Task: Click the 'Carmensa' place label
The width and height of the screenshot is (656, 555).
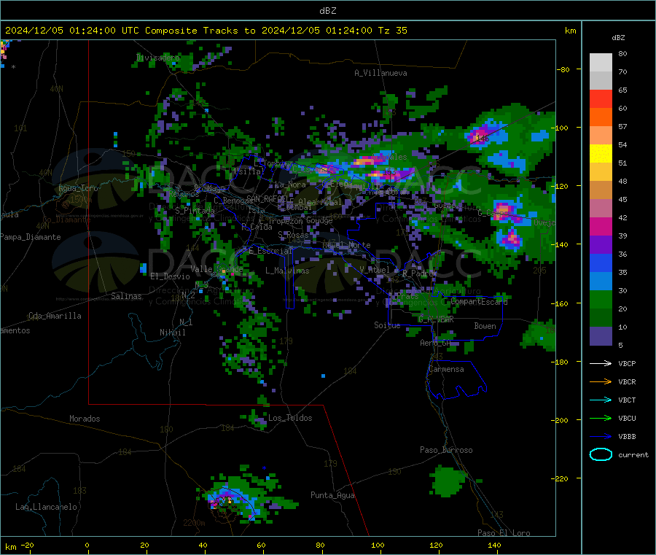Action: [446, 369]
